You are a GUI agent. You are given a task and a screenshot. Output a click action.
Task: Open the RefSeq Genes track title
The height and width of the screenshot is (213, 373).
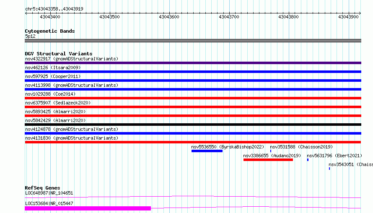pos(42,188)
